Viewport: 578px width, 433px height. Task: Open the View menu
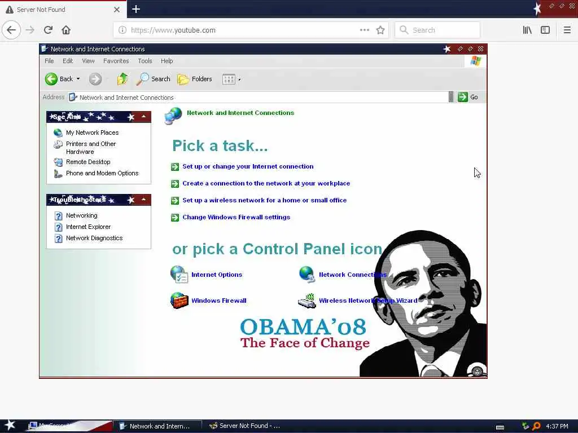[88, 61]
